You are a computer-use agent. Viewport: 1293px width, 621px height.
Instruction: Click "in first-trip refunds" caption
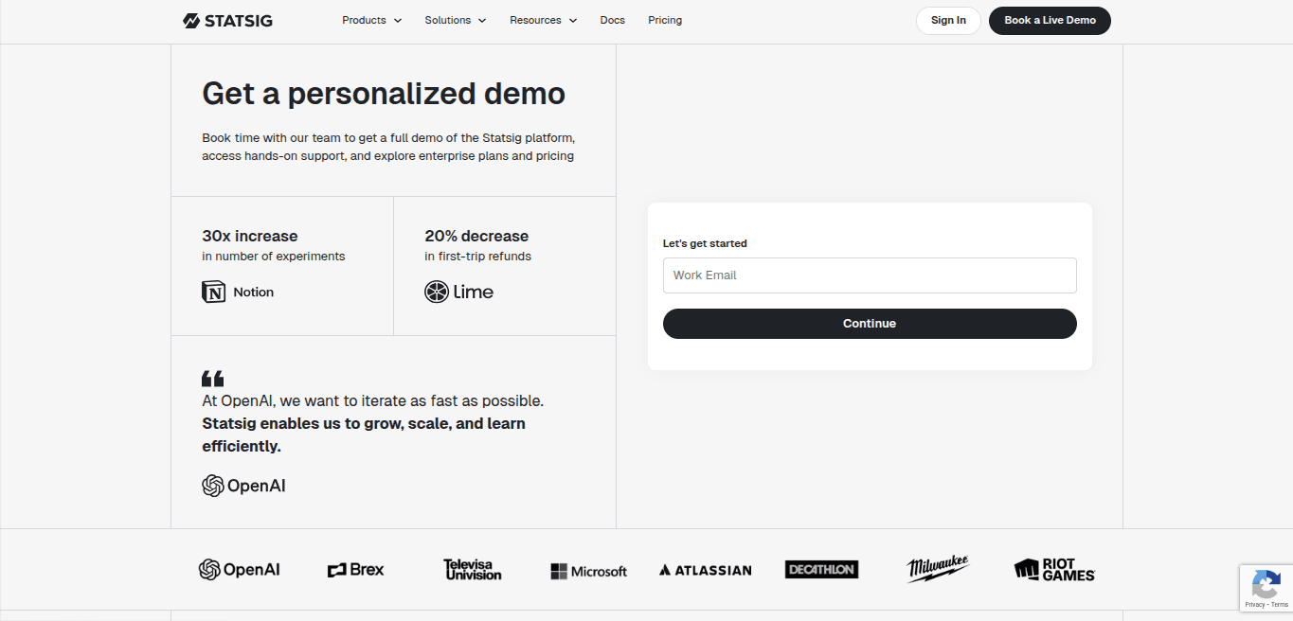coord(477,257)
